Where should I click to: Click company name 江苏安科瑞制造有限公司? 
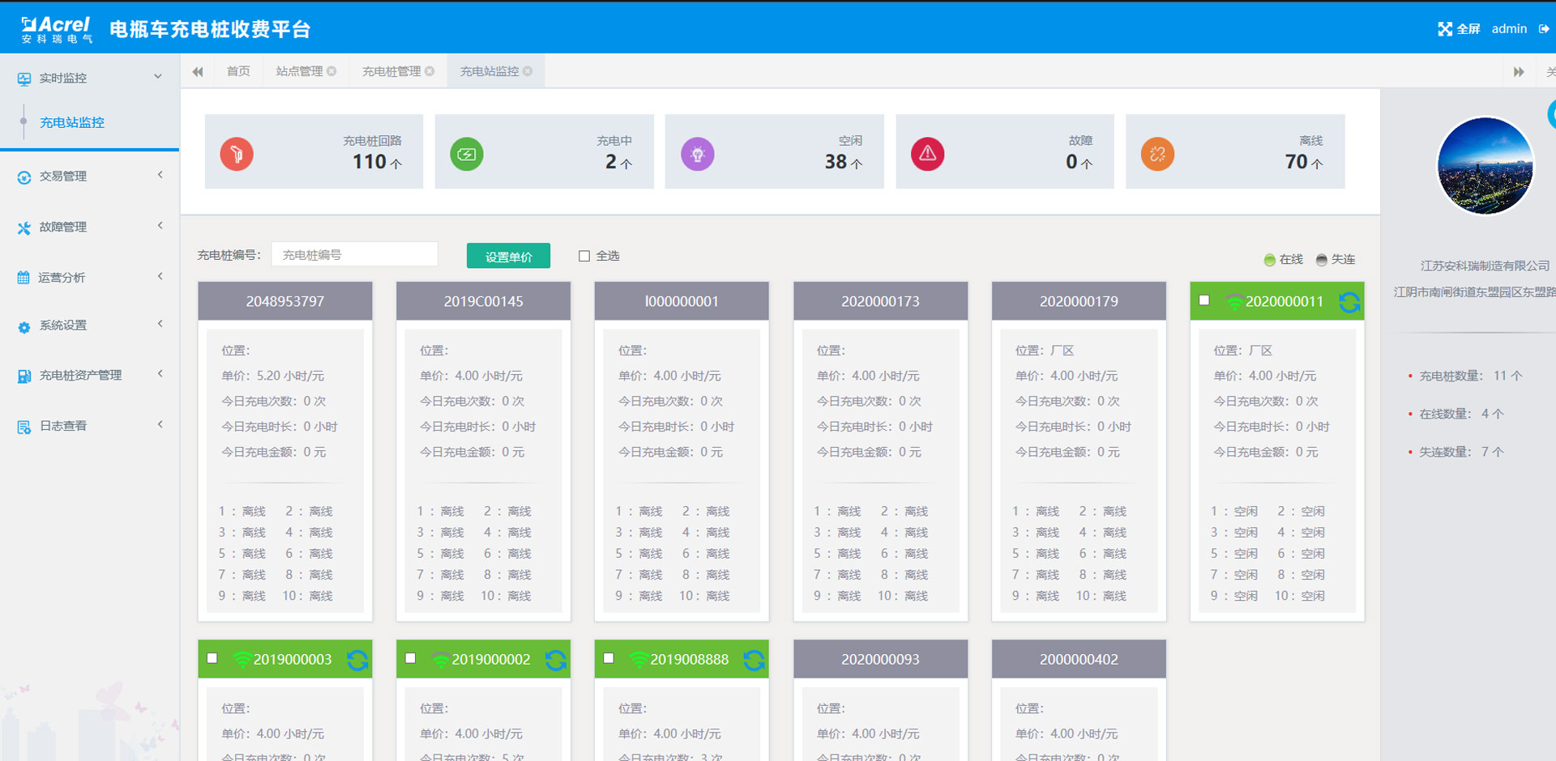point(1485,266)
